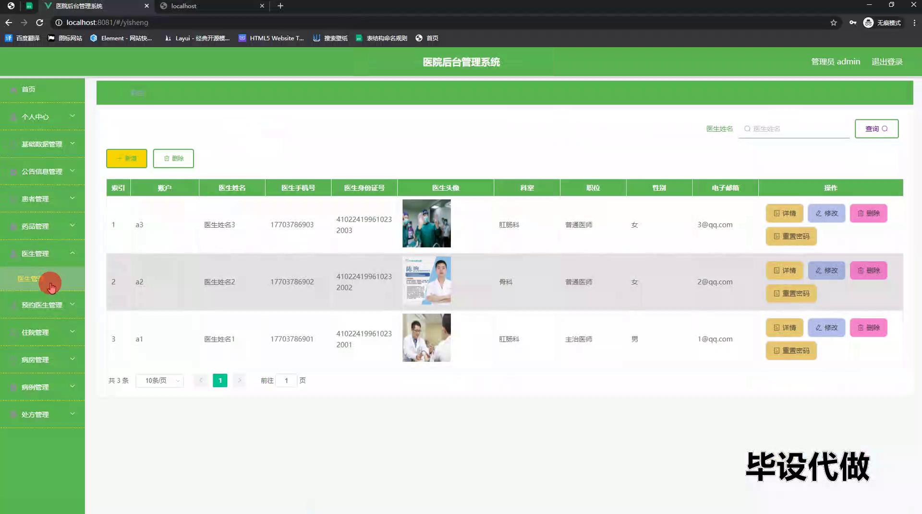Expand the 个人中心 sidebar menu
922x514 pixels.
click(x=42, y=117)
